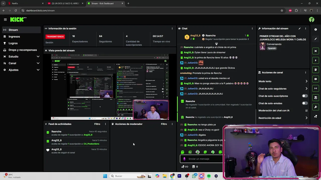321x180 pixels.
Task: Expand the Ajustes sidebar section
Action: (x=38, y=70)
